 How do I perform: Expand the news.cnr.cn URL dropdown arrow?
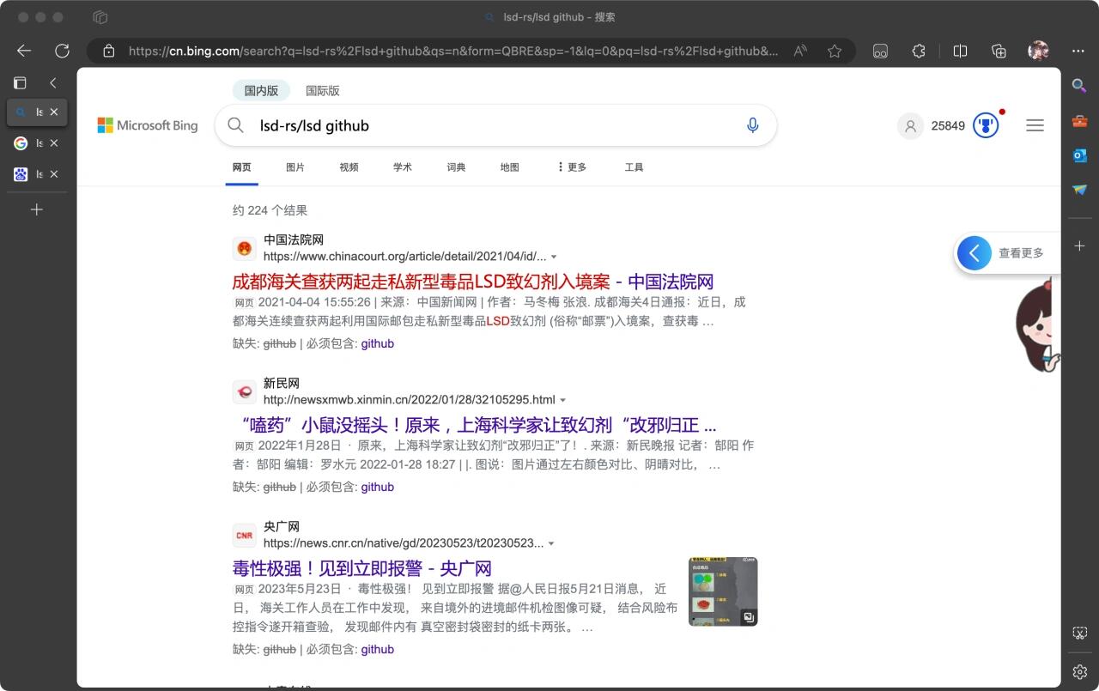[551, 543]
